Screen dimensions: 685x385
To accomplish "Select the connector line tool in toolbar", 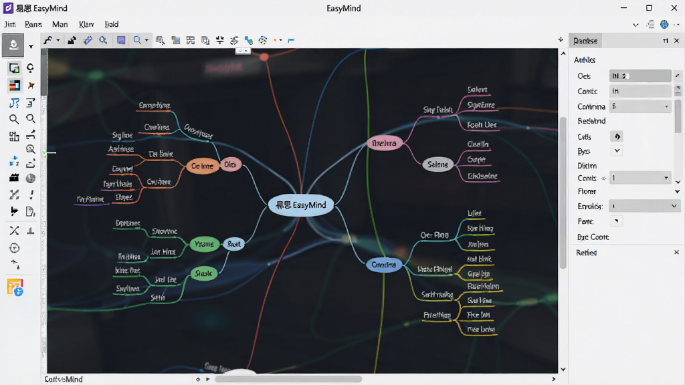I will (47, 40).
